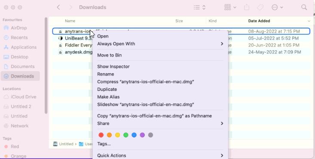Open the More actions ellipsis menu
Screen dimensions: 315x159
[277, 7]
